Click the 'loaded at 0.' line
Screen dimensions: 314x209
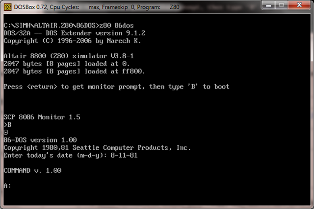tap(67, 64)
